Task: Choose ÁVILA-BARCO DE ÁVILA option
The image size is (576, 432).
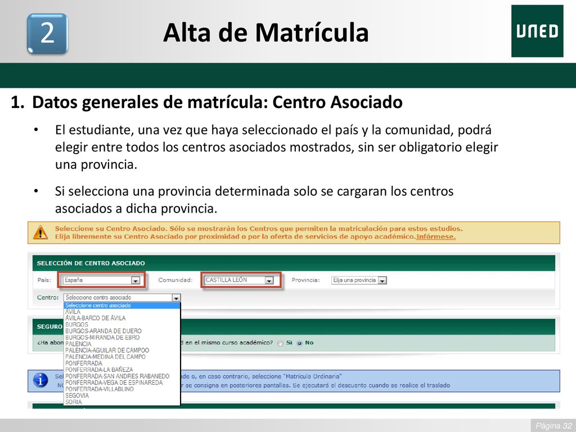Action: [122, 318]
